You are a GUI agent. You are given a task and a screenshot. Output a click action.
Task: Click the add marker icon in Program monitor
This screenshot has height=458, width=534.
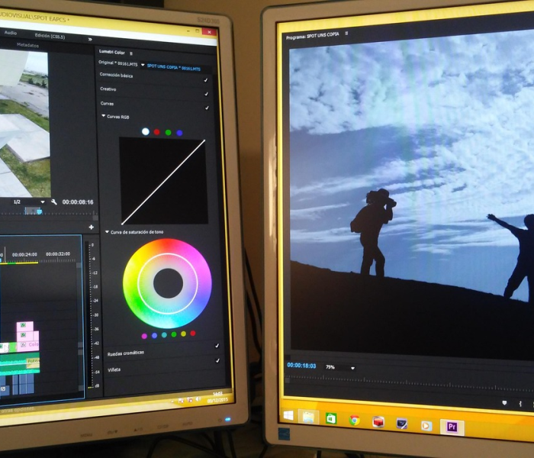[504, 402]
